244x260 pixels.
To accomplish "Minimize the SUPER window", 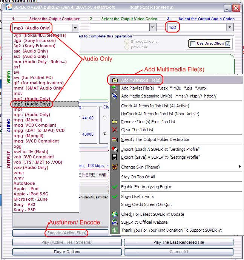I will click(227, 8).
